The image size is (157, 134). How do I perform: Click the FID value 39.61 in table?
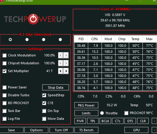click(x=81, y=52)
